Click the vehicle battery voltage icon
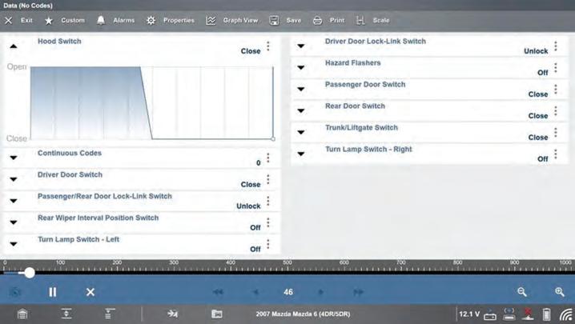575x324 pixels. 490,314
